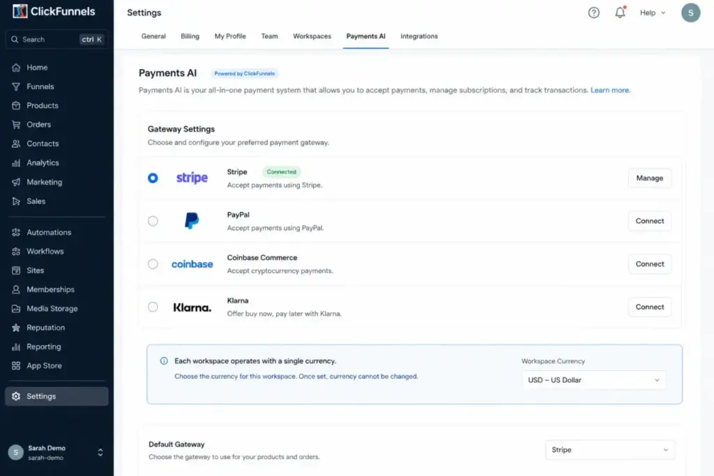Select the PayPal gateway radio button
714x476 pixels.
(x=153, y=221)
